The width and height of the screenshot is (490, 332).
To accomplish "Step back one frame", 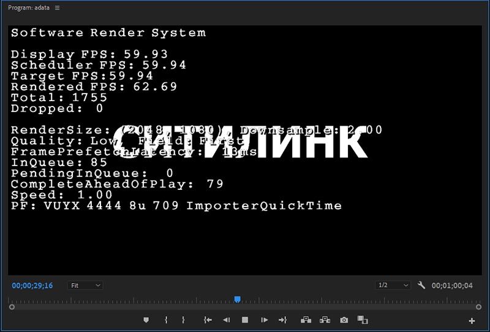I will [226, 320].
